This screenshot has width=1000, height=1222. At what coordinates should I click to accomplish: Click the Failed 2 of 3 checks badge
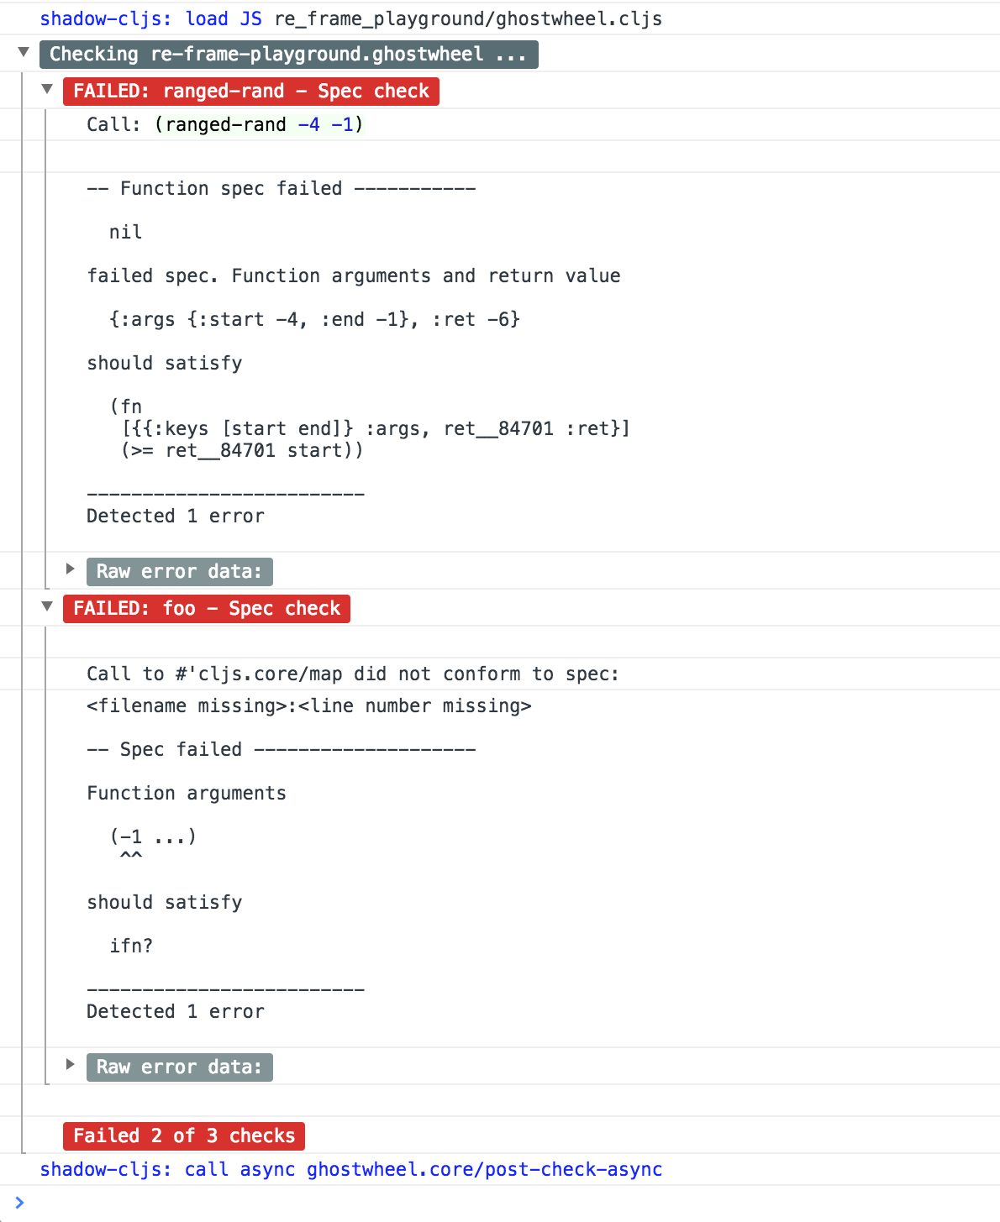point(184,1136)
